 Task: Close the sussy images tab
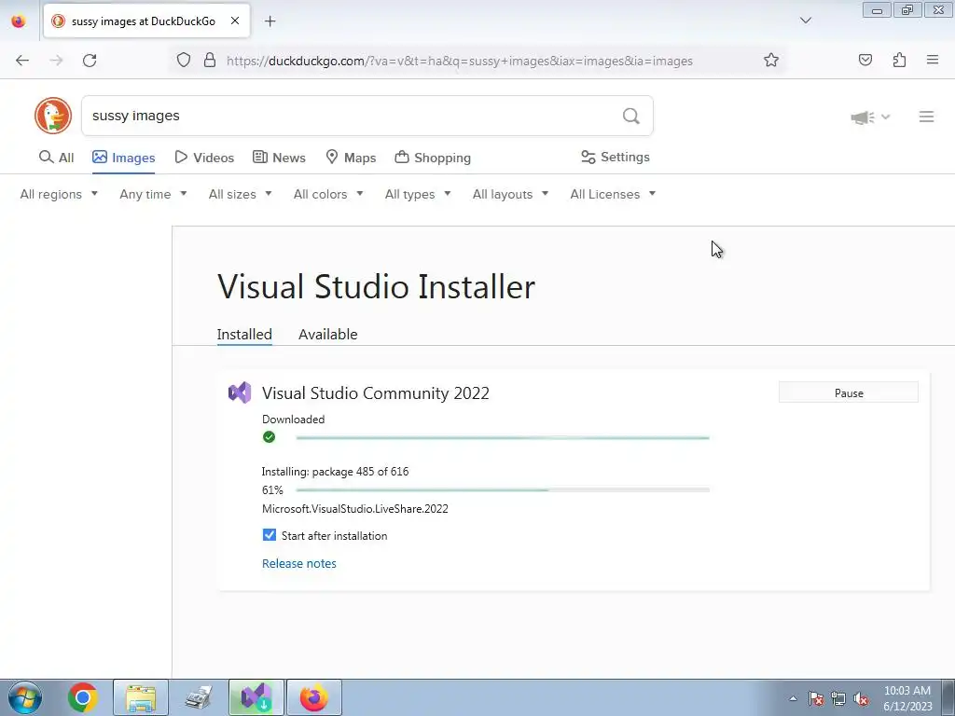pos(234,21)
